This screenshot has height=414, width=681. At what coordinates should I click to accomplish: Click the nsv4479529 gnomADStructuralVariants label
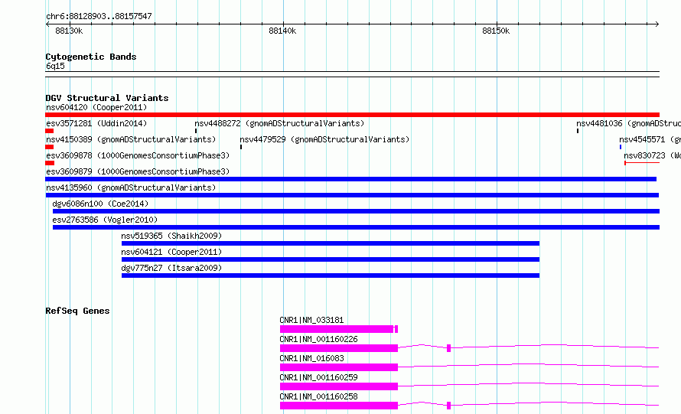[x=324, y=139]
